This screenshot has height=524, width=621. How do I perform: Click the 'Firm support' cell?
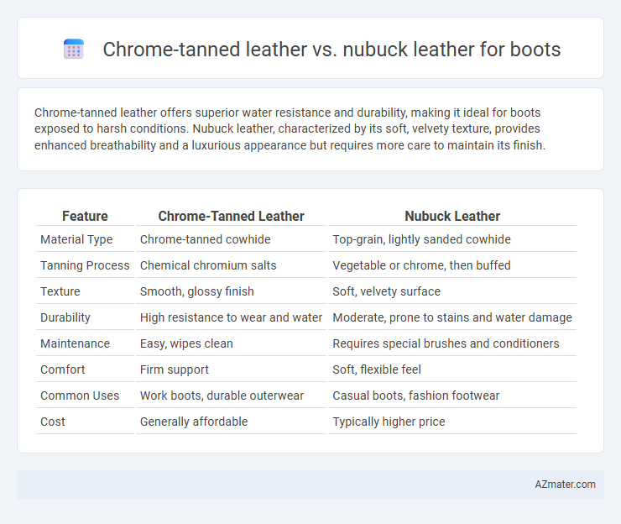(175, 369)
